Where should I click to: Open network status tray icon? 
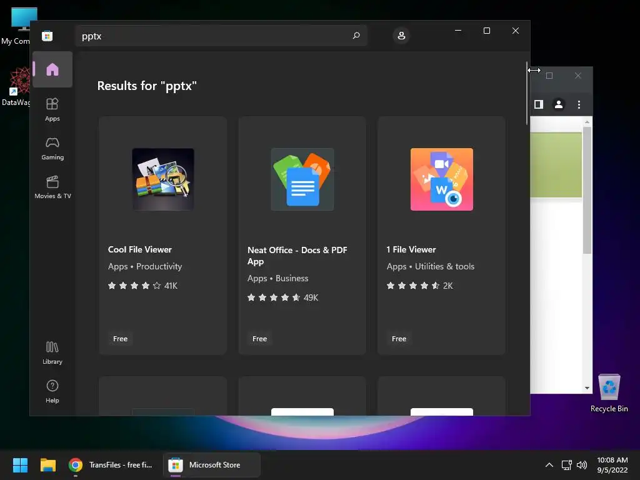566,465
